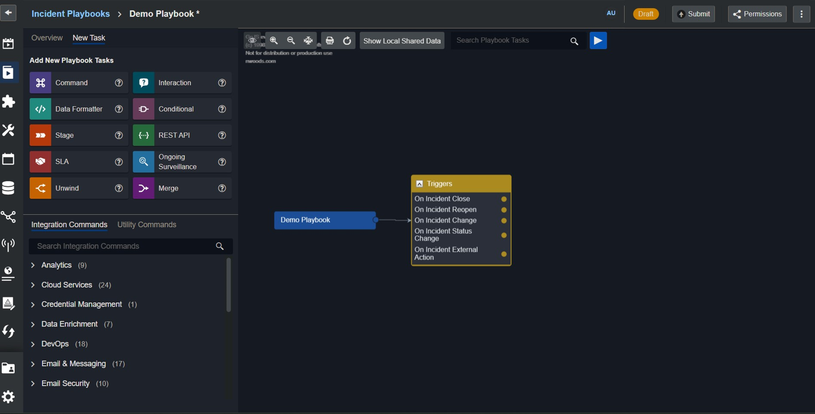
Task: Go to Incident Playbooks breadcrumb
Action: point(71,13)
